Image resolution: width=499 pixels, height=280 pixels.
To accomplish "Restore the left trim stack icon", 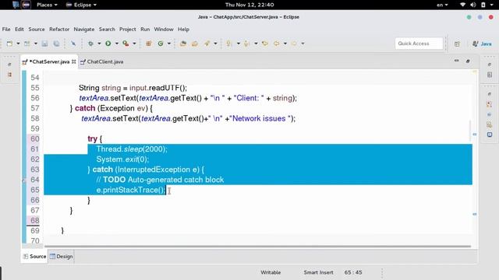I will tap(9, 65).
